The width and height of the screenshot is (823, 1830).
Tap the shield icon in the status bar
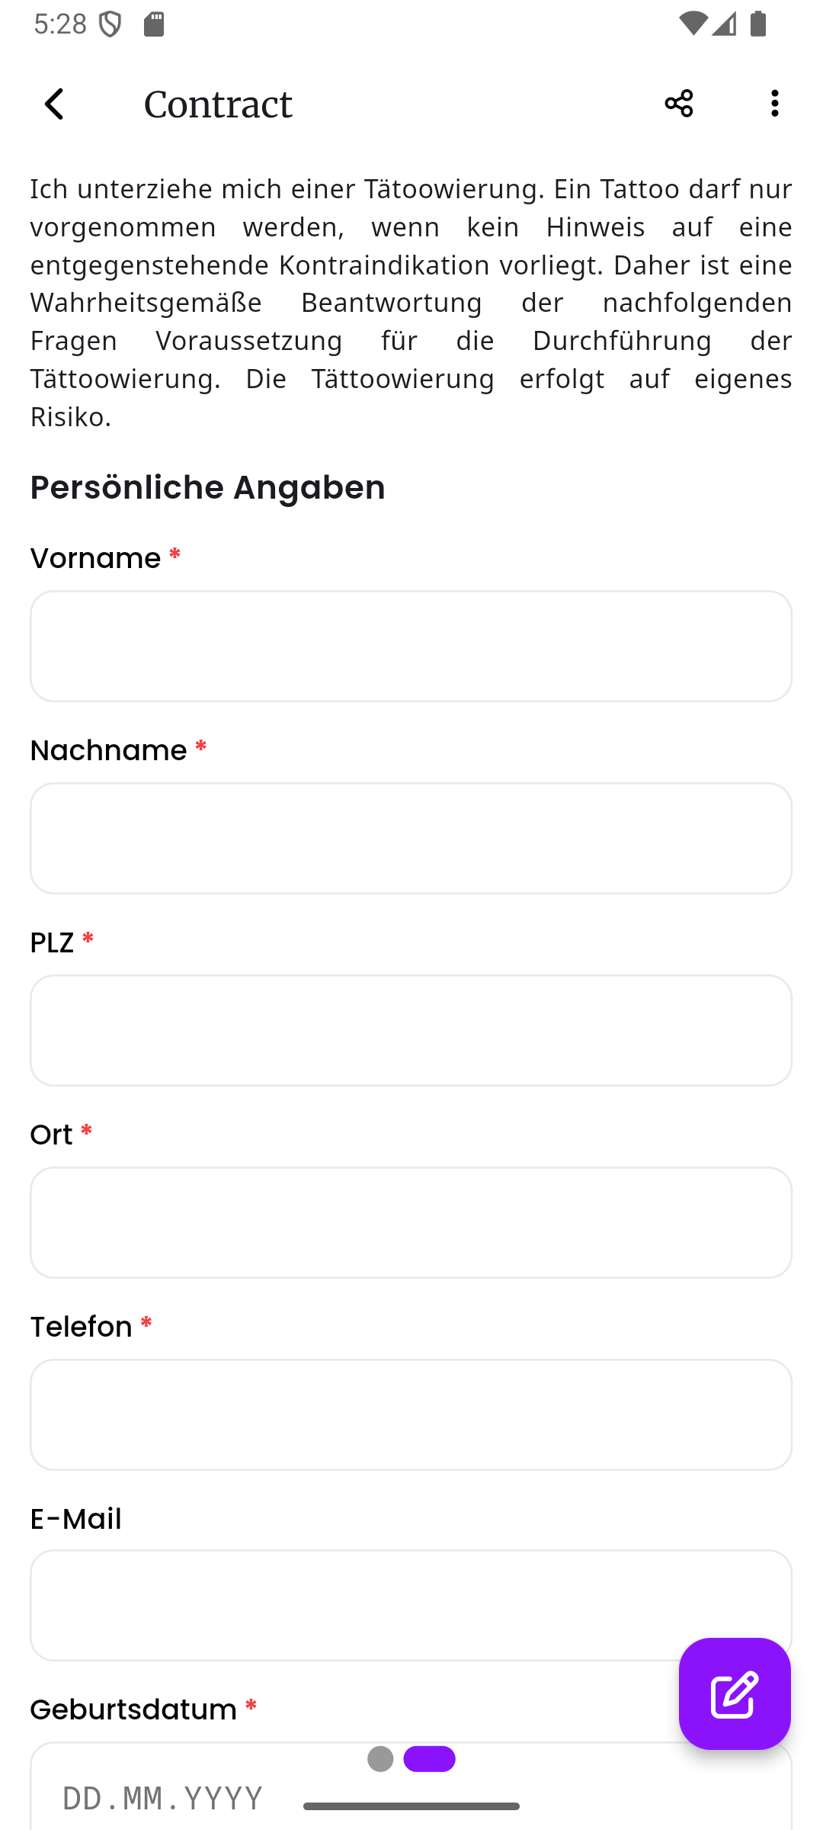coord(111,25)
